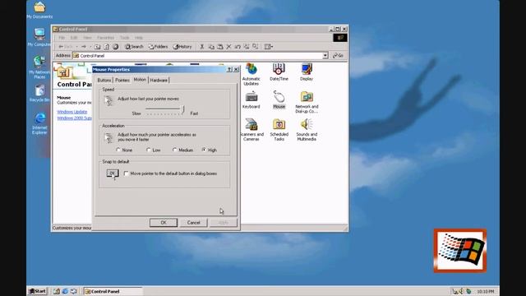Open the Automatic Updates control panel icon
The height and width of the screenshot is (296, 526).
(x=251, y=74)
